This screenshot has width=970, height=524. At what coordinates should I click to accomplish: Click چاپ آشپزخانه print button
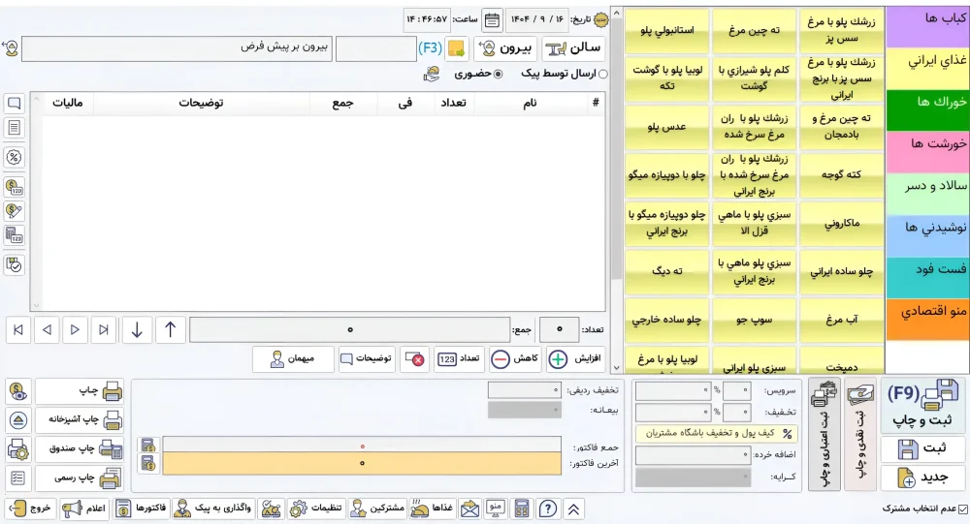tap(80, 420)
